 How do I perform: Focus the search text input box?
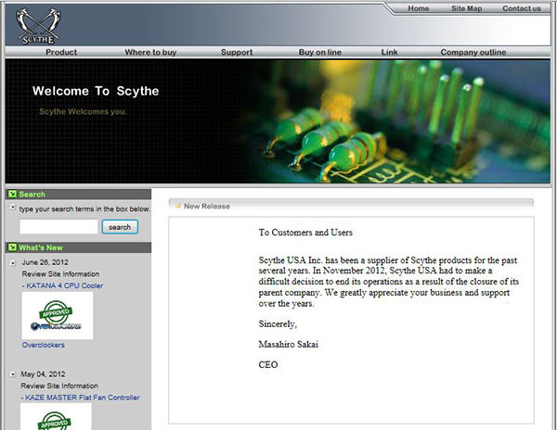[58, 227]
